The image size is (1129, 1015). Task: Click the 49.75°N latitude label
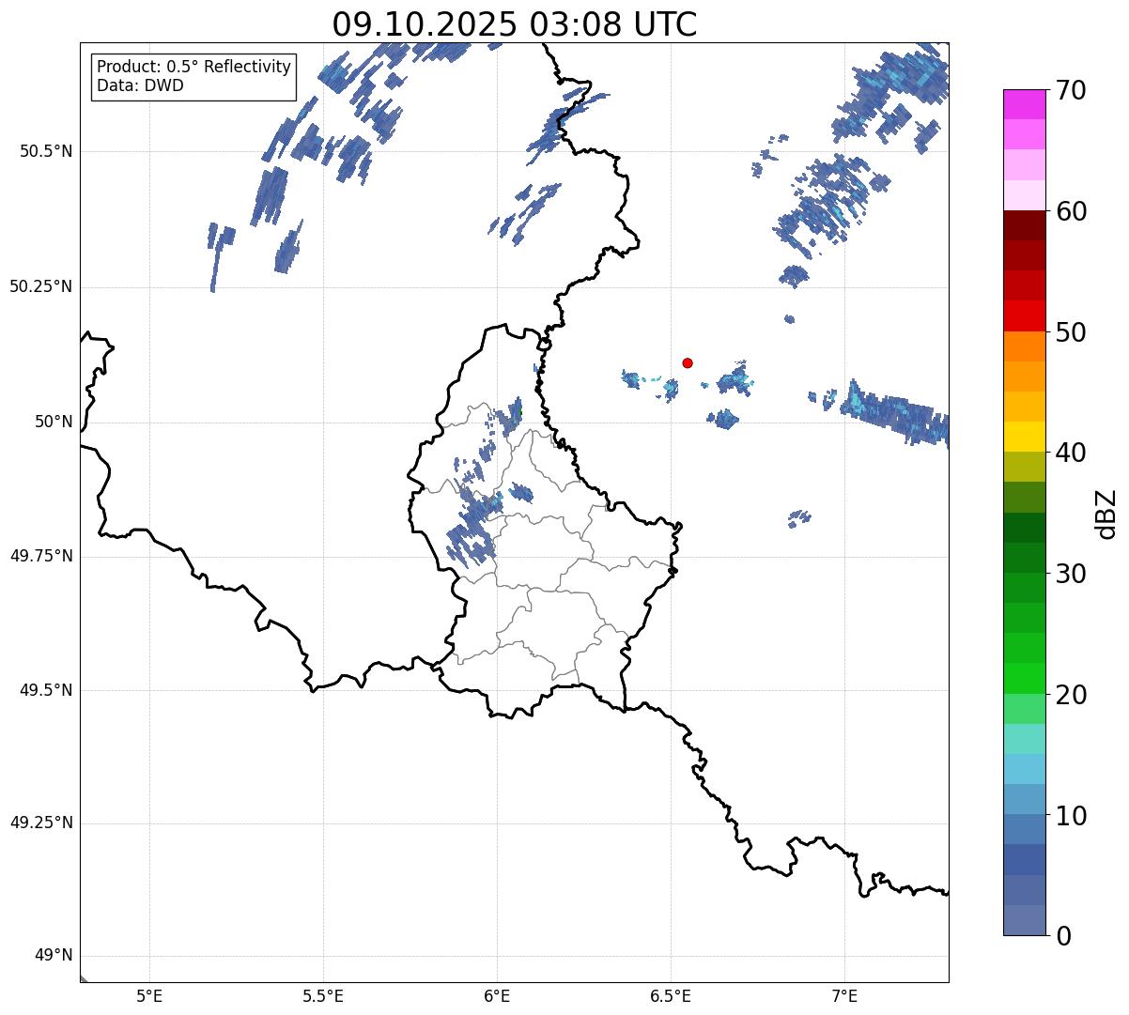pyautogui.click(x=41, y=557)
